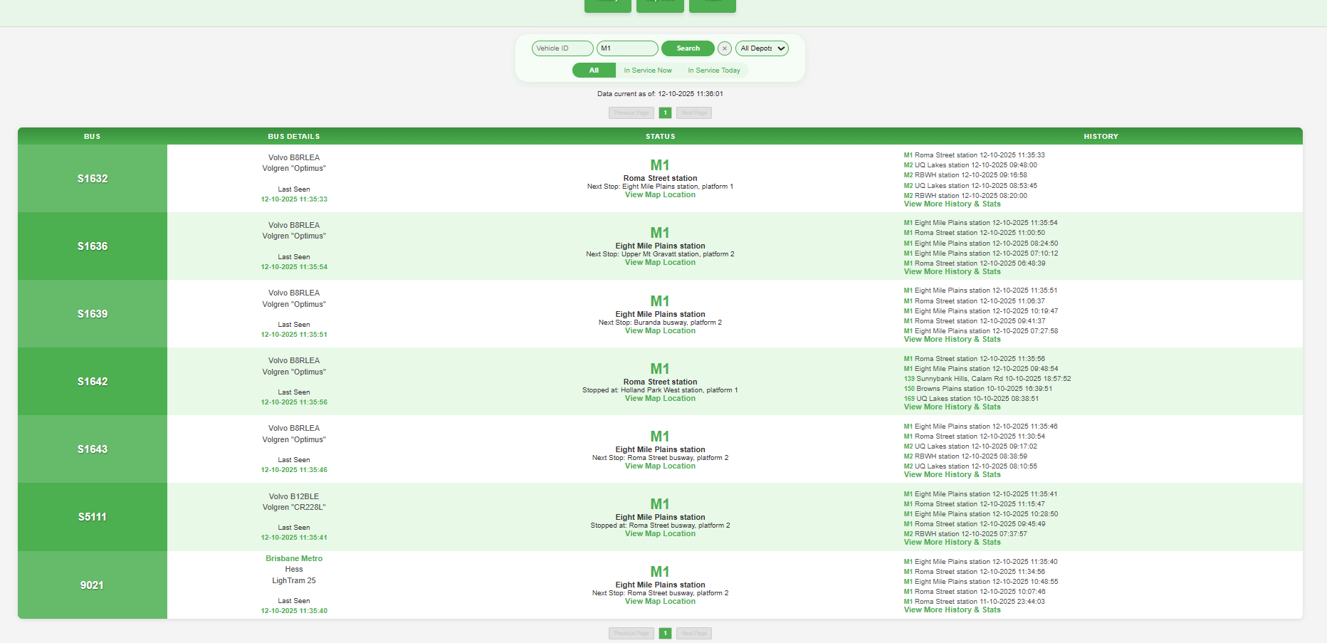Switch to In Service Now filter
The height and width of the screenshot is (643, 1327).
[647, 70]
